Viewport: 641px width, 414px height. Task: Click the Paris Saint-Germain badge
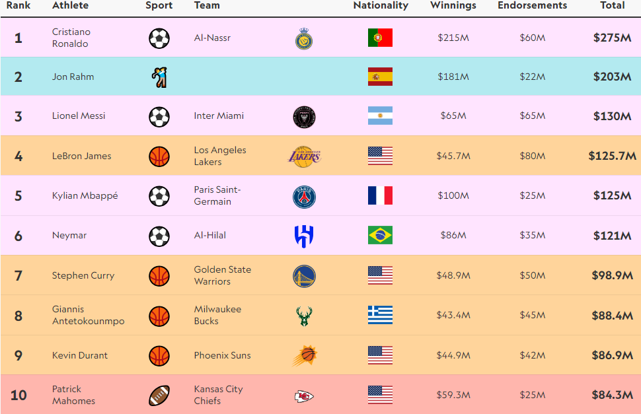[x=304, y=197]
